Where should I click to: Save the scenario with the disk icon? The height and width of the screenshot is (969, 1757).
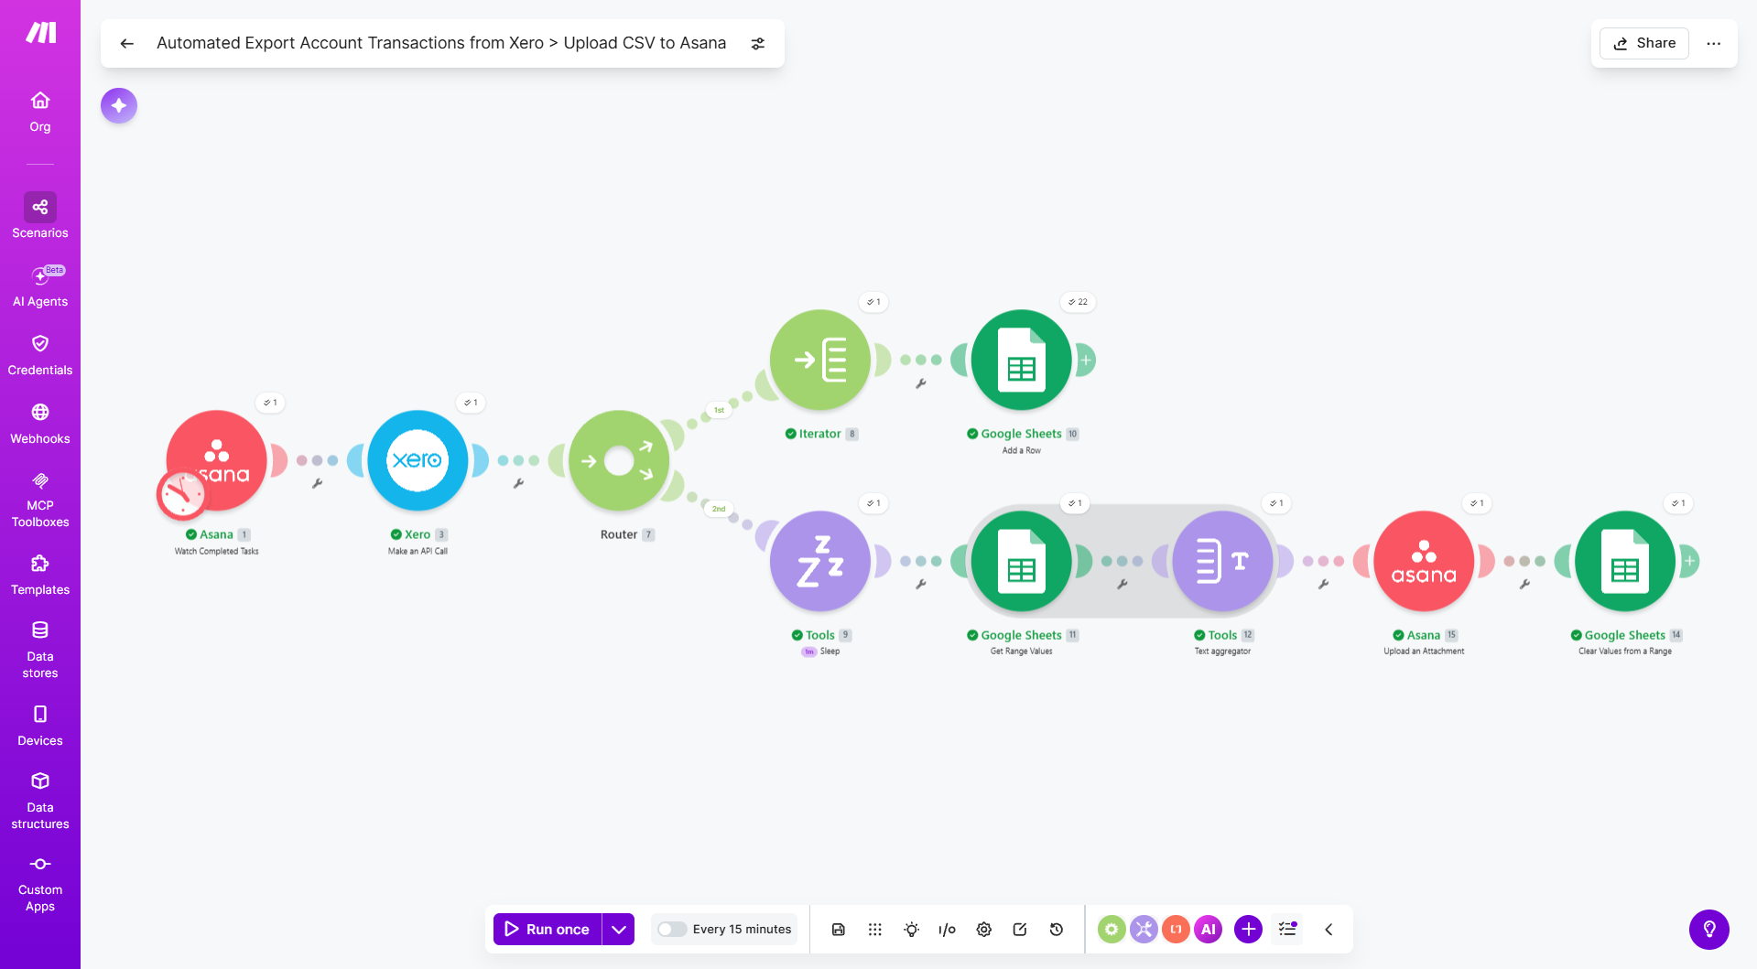pos(838,930)
